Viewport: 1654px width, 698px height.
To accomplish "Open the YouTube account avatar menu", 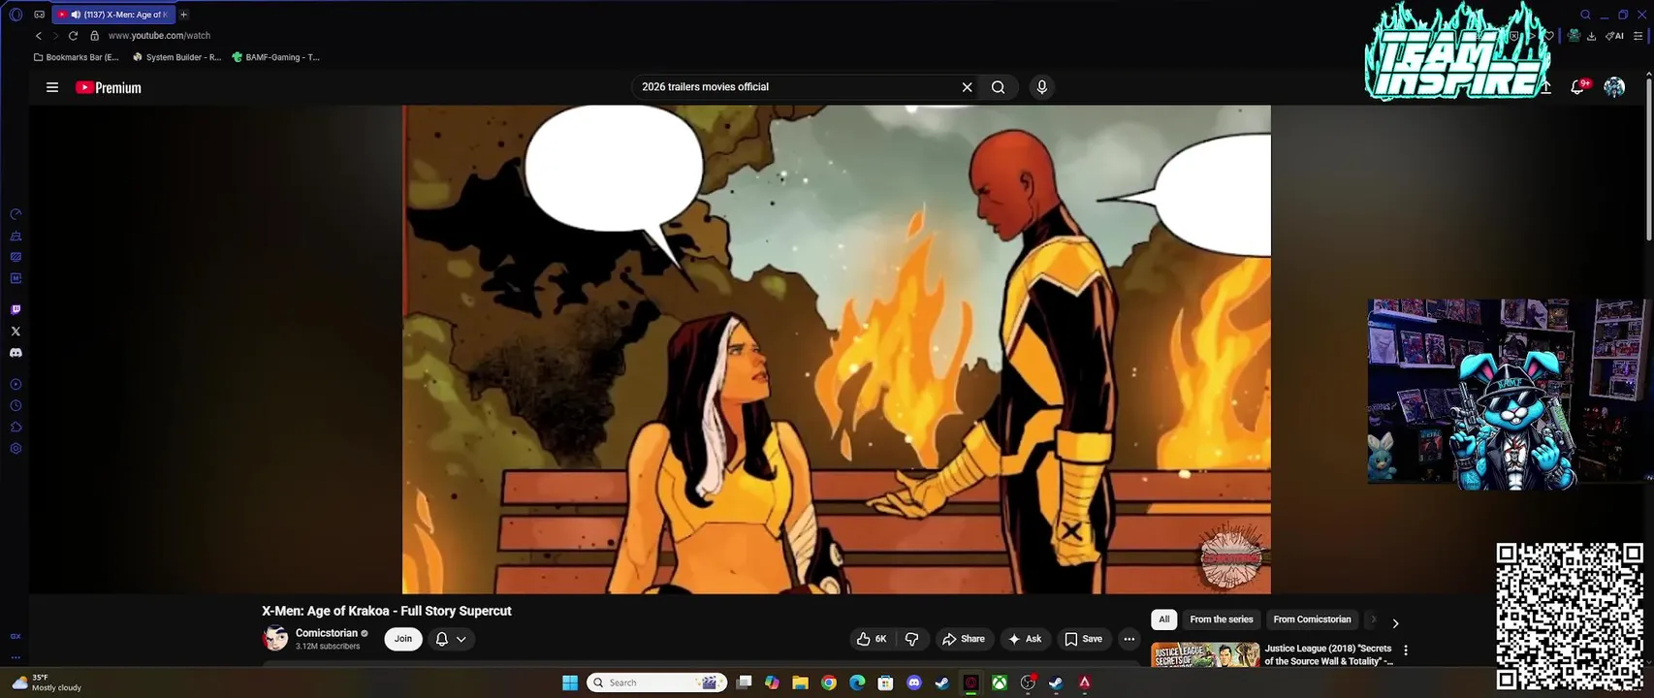I will click(1614, 87).
